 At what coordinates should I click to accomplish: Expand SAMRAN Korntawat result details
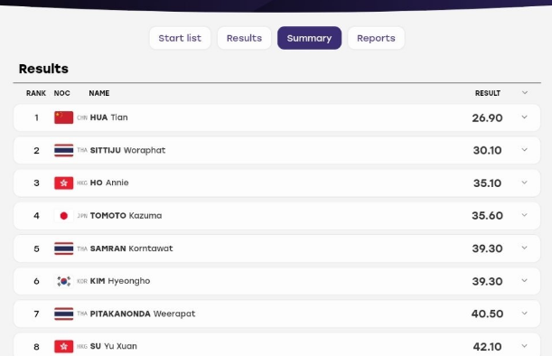[x=524, y=248]
